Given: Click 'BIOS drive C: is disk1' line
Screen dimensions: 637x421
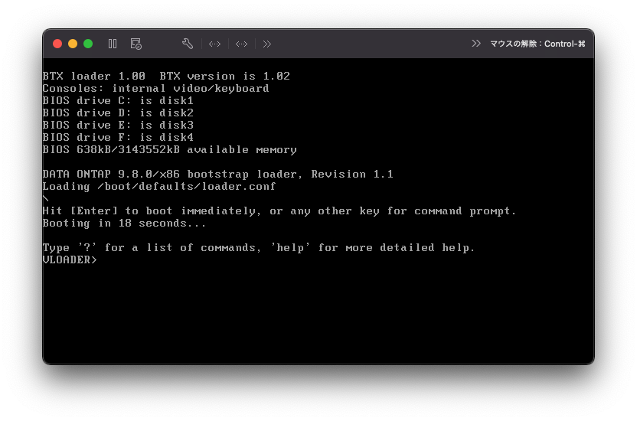Looking at the screenshot, I should coord(118,100).
